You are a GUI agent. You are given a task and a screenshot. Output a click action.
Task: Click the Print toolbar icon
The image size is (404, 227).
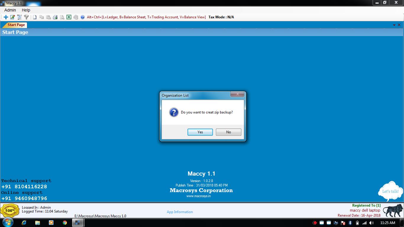(x=55, y=17)
